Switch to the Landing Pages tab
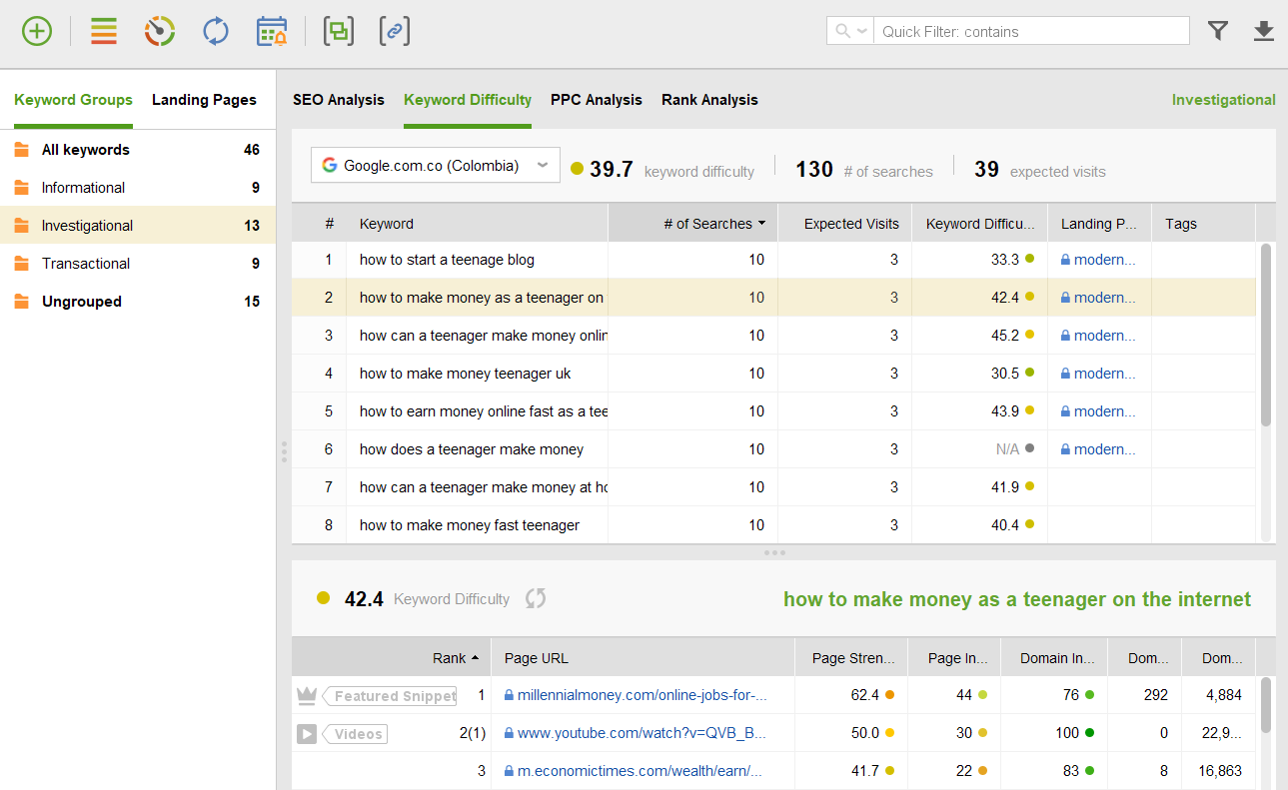Screen dimensions: 1288x790 pos(204,100)
